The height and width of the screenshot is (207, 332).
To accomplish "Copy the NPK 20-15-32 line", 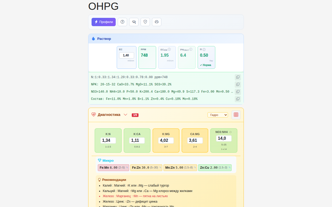I will tap(238, 84).
